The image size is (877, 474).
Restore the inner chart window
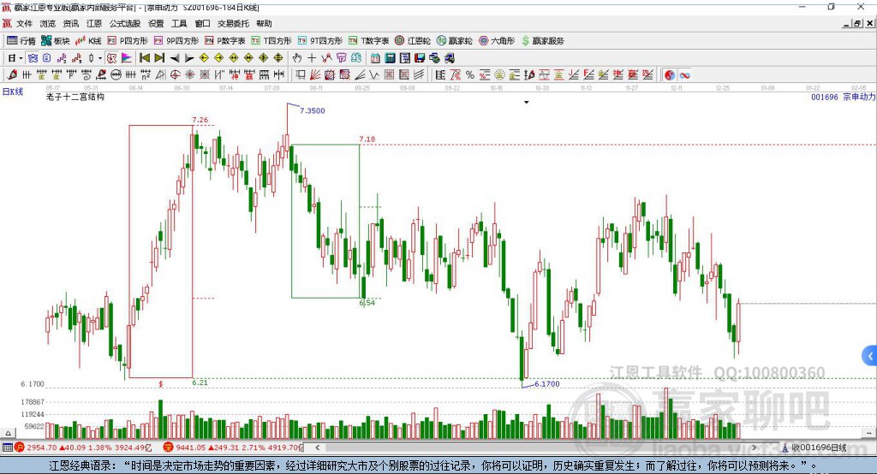pos(858,23)
